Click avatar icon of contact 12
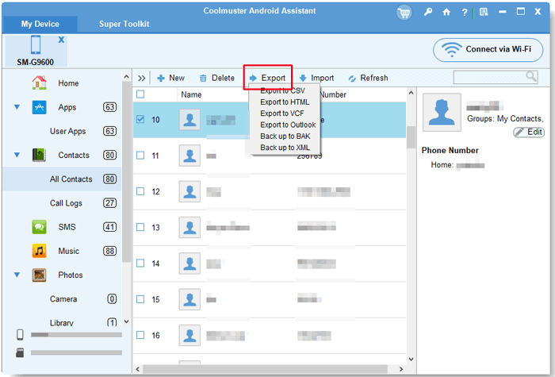The width and height of the screenshot is (555, 377). coord(189,191)
